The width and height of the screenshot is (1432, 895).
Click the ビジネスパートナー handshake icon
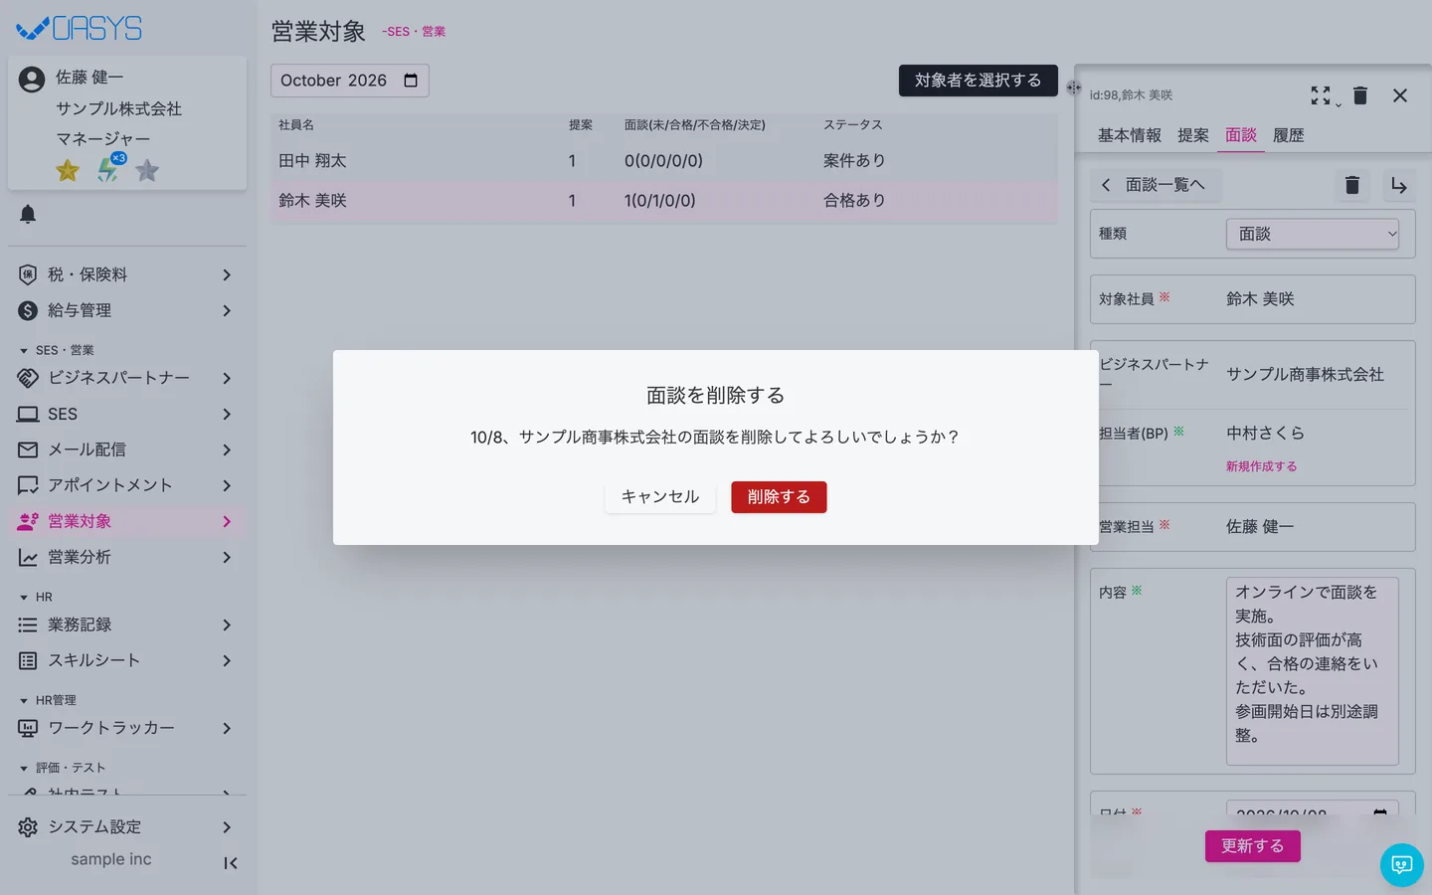tap(28, 378)
